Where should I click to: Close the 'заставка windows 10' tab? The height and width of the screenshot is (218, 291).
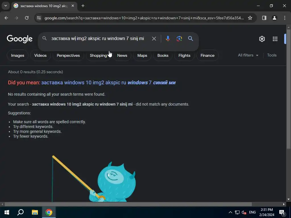pos(73,6)
